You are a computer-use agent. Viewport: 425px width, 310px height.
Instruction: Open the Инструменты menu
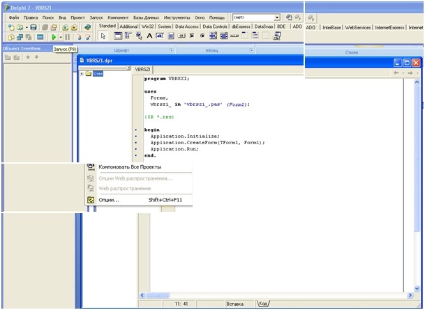coord(177,17)
